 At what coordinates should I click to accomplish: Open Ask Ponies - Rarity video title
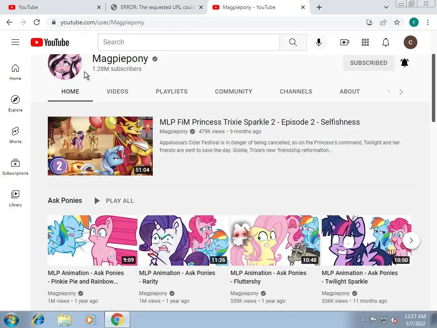[177, 277]
